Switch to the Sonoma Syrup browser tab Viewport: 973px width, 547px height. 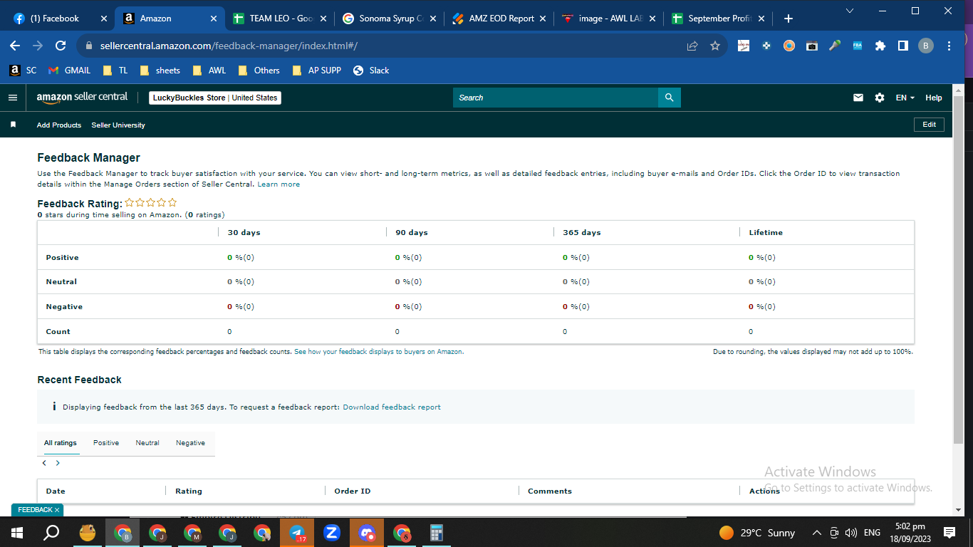click(388, 19)
